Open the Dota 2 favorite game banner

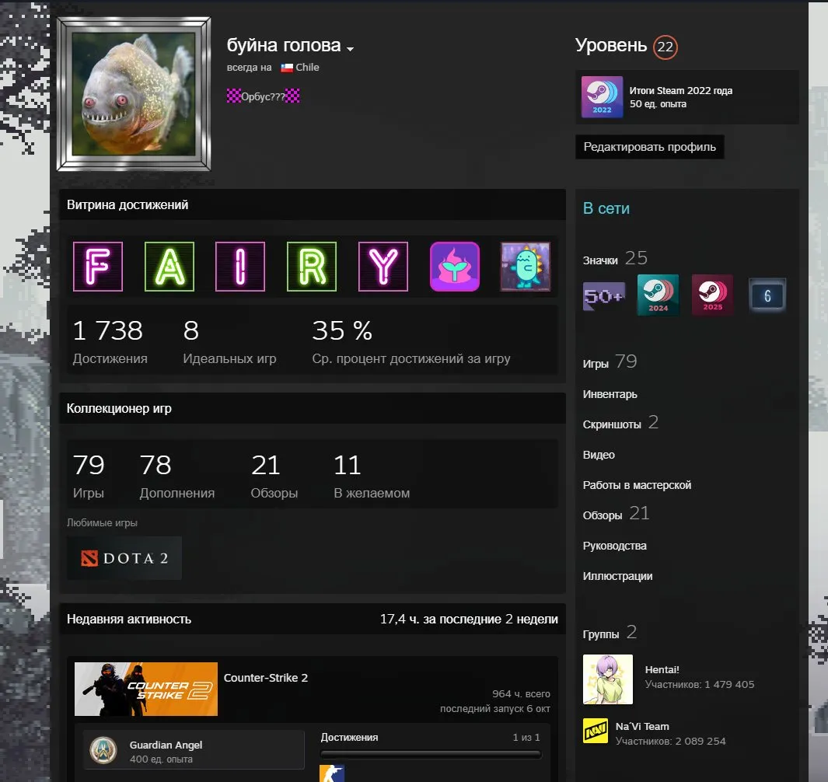click(x=124, y=558)
